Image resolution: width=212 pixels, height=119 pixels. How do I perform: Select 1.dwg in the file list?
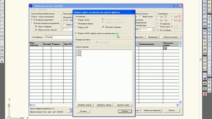point(79,51)
